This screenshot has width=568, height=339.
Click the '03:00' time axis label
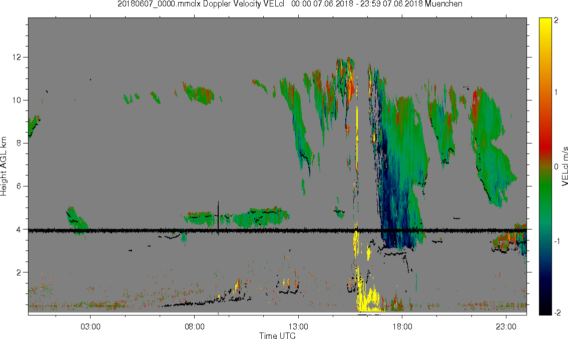pyautogui.click(x=90, y=326)
